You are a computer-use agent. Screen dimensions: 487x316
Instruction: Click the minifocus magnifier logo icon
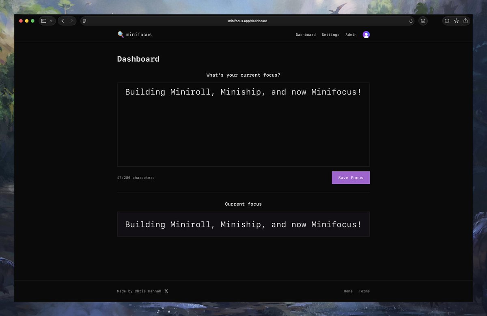(121, 34)
